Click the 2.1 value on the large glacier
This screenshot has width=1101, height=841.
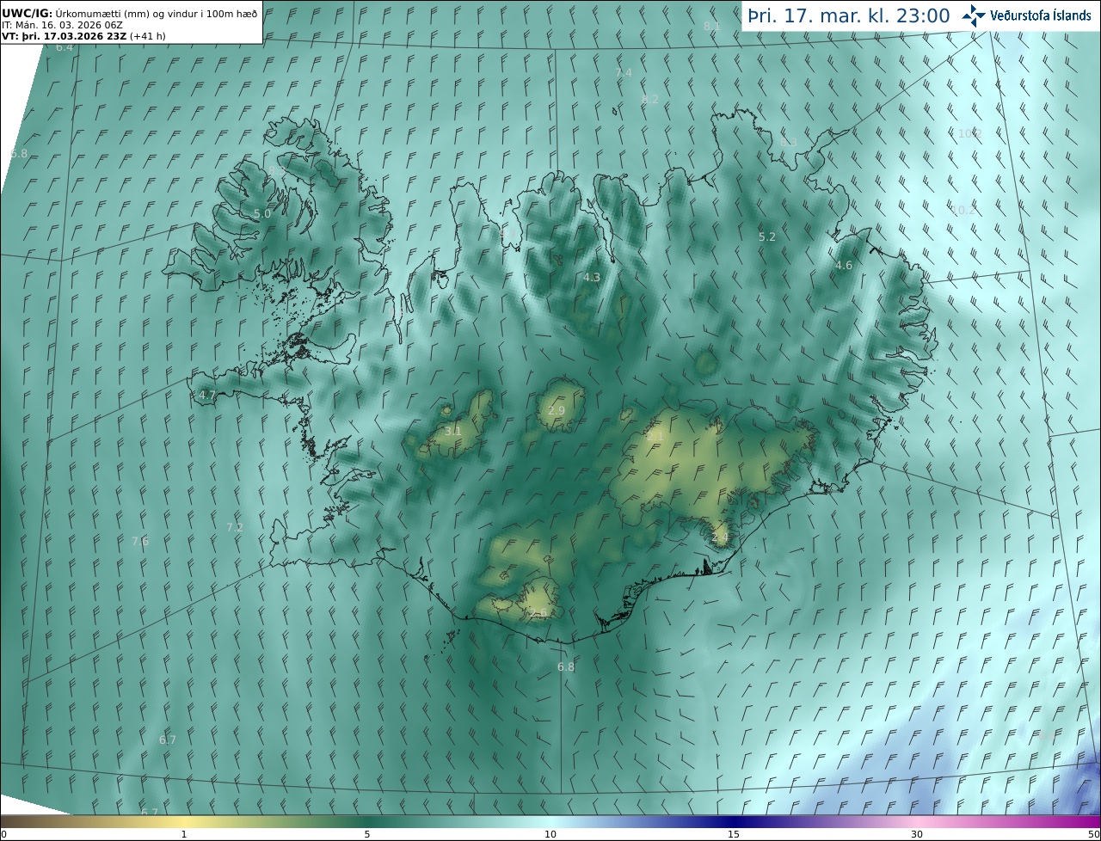coord(655,436)
